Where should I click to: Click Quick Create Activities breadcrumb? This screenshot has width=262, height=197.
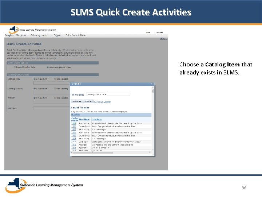76,35
